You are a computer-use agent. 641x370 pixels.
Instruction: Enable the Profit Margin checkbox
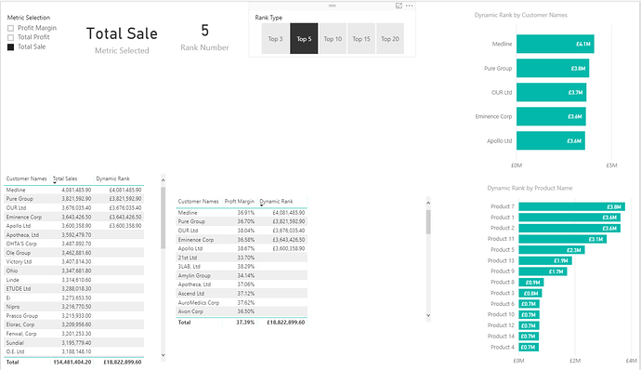click(10, 28)
